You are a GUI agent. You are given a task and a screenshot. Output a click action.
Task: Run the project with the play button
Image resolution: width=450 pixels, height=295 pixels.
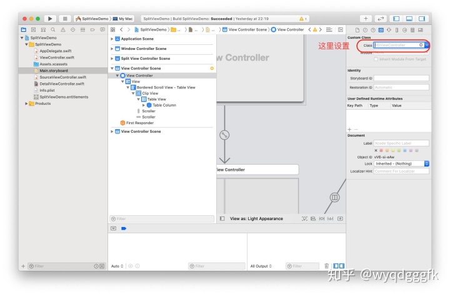pyautogui.click(x=50, y=19)
